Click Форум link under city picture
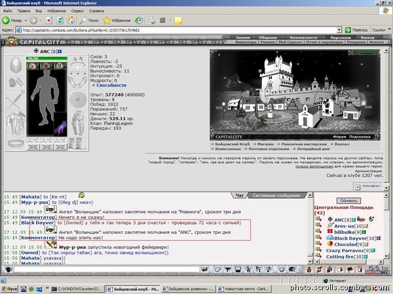This screenshot has height=294, width=393. (339, 137)
